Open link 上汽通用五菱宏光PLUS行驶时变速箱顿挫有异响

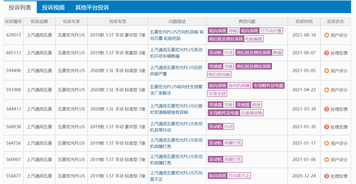[176, 109]
